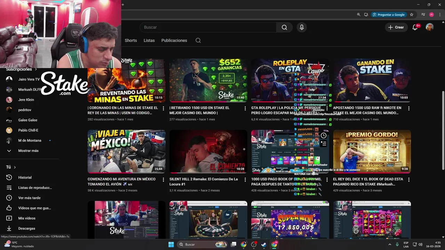445x250 pixels.
Task: Click inside the Buscar search field on YouTube
Action: 208,27
